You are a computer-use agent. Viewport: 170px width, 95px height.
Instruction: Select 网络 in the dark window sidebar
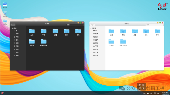coord(16,56)
